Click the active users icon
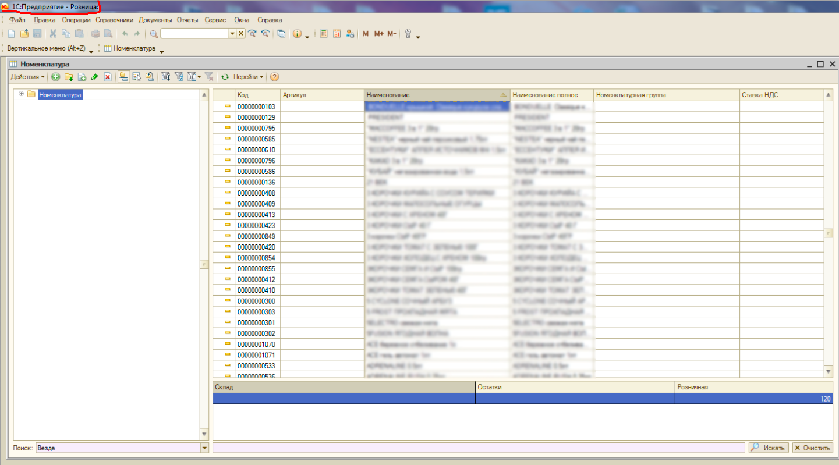Image resolution: width=839 pixels, height=465 pixels. click(350, 34)
